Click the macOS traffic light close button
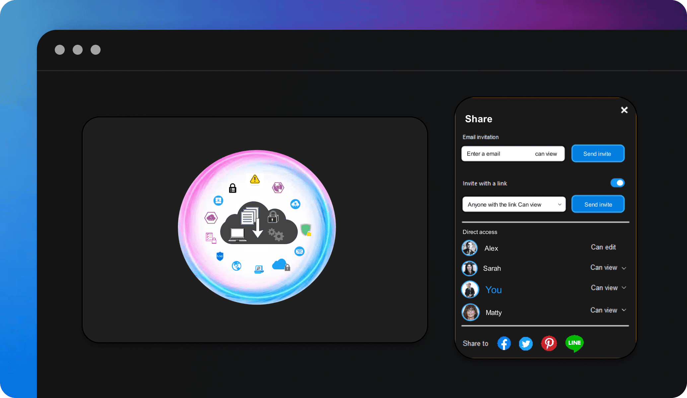Viewport: 687px width, 398px height. coord(60,49)
